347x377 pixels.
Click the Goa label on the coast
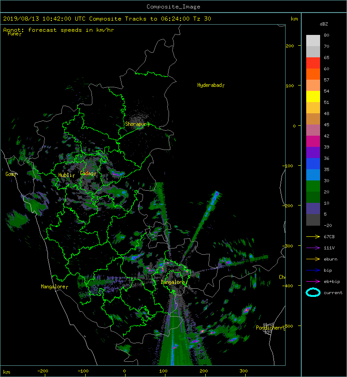coord(10,174)
